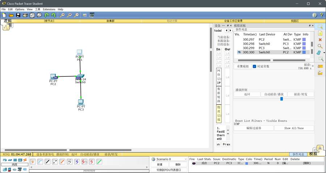Click the 编辑过滤器 button
The width and height of the screenshot is (326, 173).
tap(254, 128)
